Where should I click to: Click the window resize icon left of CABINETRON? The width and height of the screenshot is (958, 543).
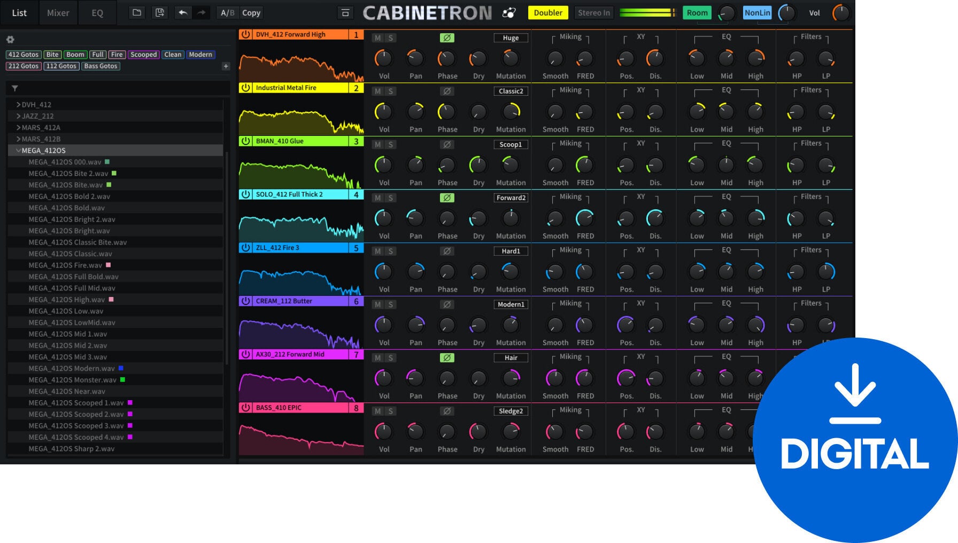point(345,12)
